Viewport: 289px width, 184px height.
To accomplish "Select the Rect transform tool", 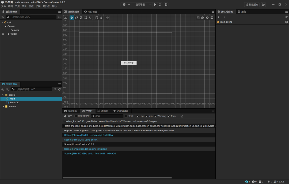I will 86,18.
